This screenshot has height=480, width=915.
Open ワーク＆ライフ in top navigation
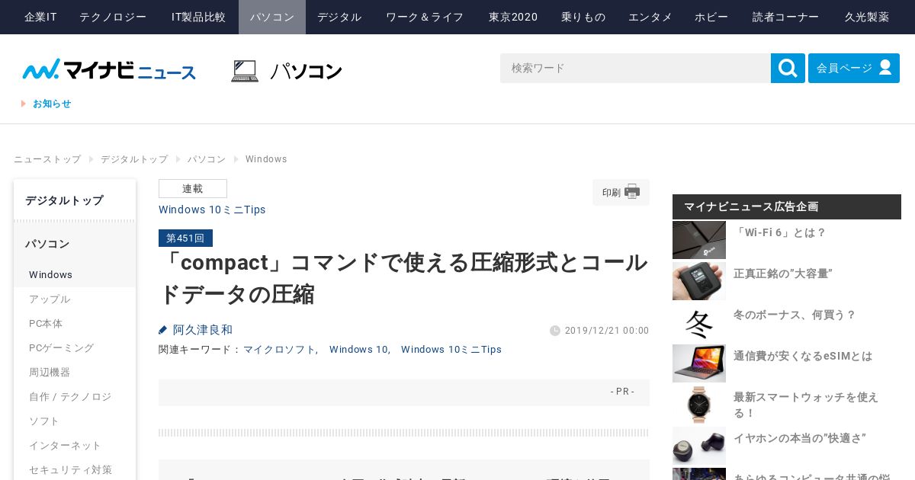tap(425, 17)
